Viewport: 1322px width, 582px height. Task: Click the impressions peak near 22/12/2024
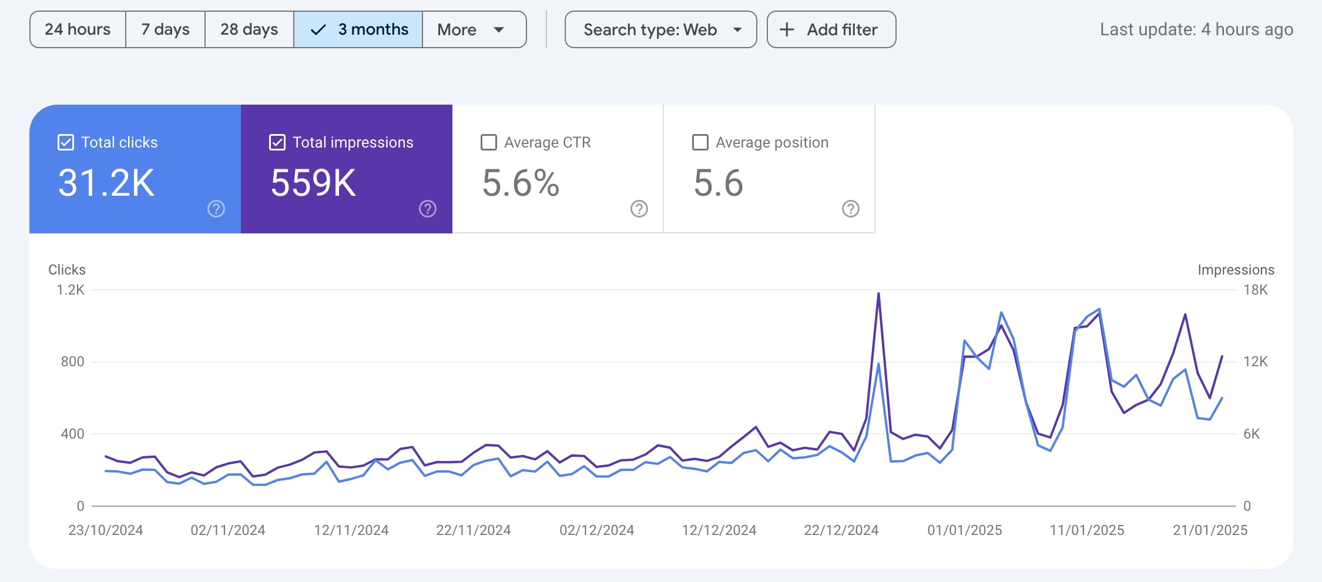coord(878,293)
